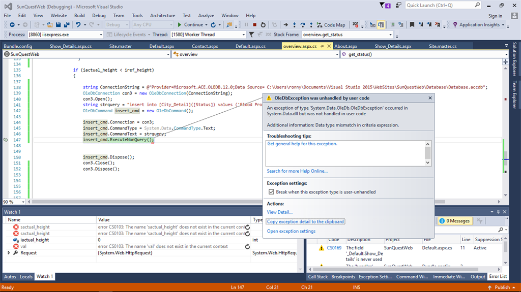Viewport: 521px width, 292px height.
Task: Uncheck Break when exception is user-unhandled
Action: (271, 192)
